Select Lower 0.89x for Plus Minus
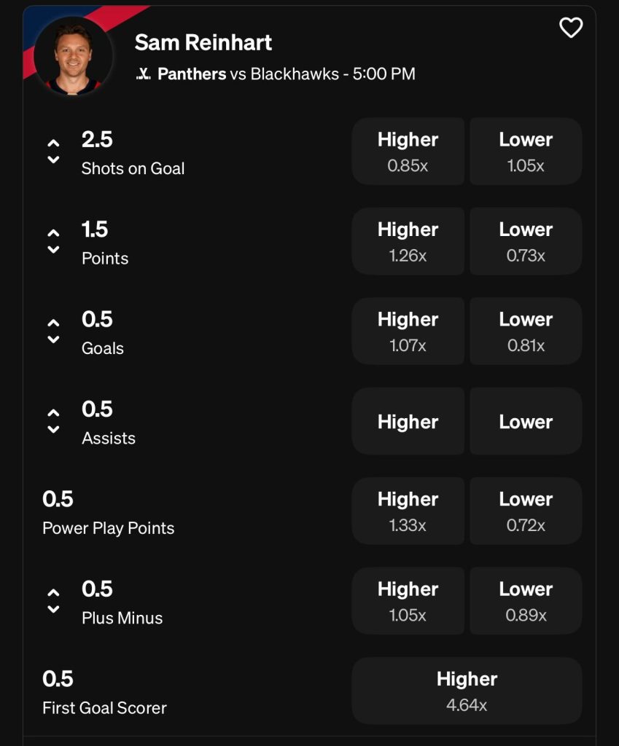 (526, 601)
